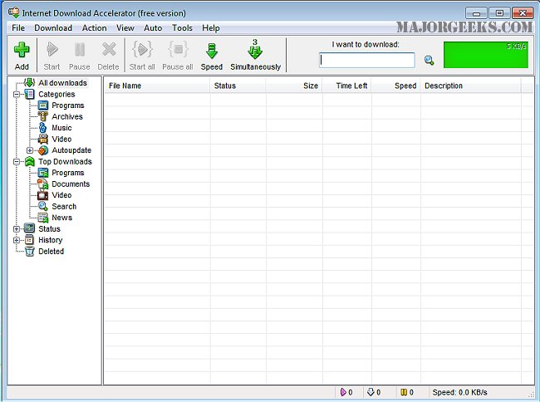Select All downloads in the tree
The width and height of the screenshot is (540, 402).
(62, 83)
